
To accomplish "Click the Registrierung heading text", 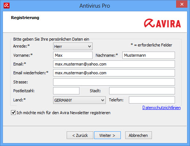I will coord(25,18).
